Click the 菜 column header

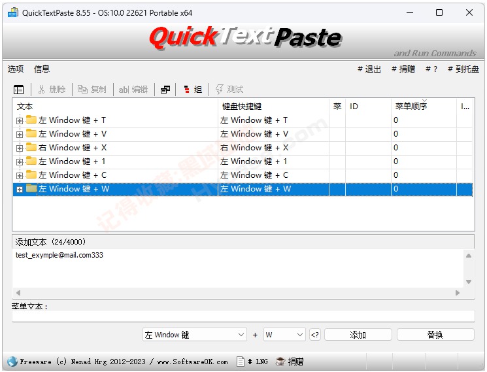(337, 106)
